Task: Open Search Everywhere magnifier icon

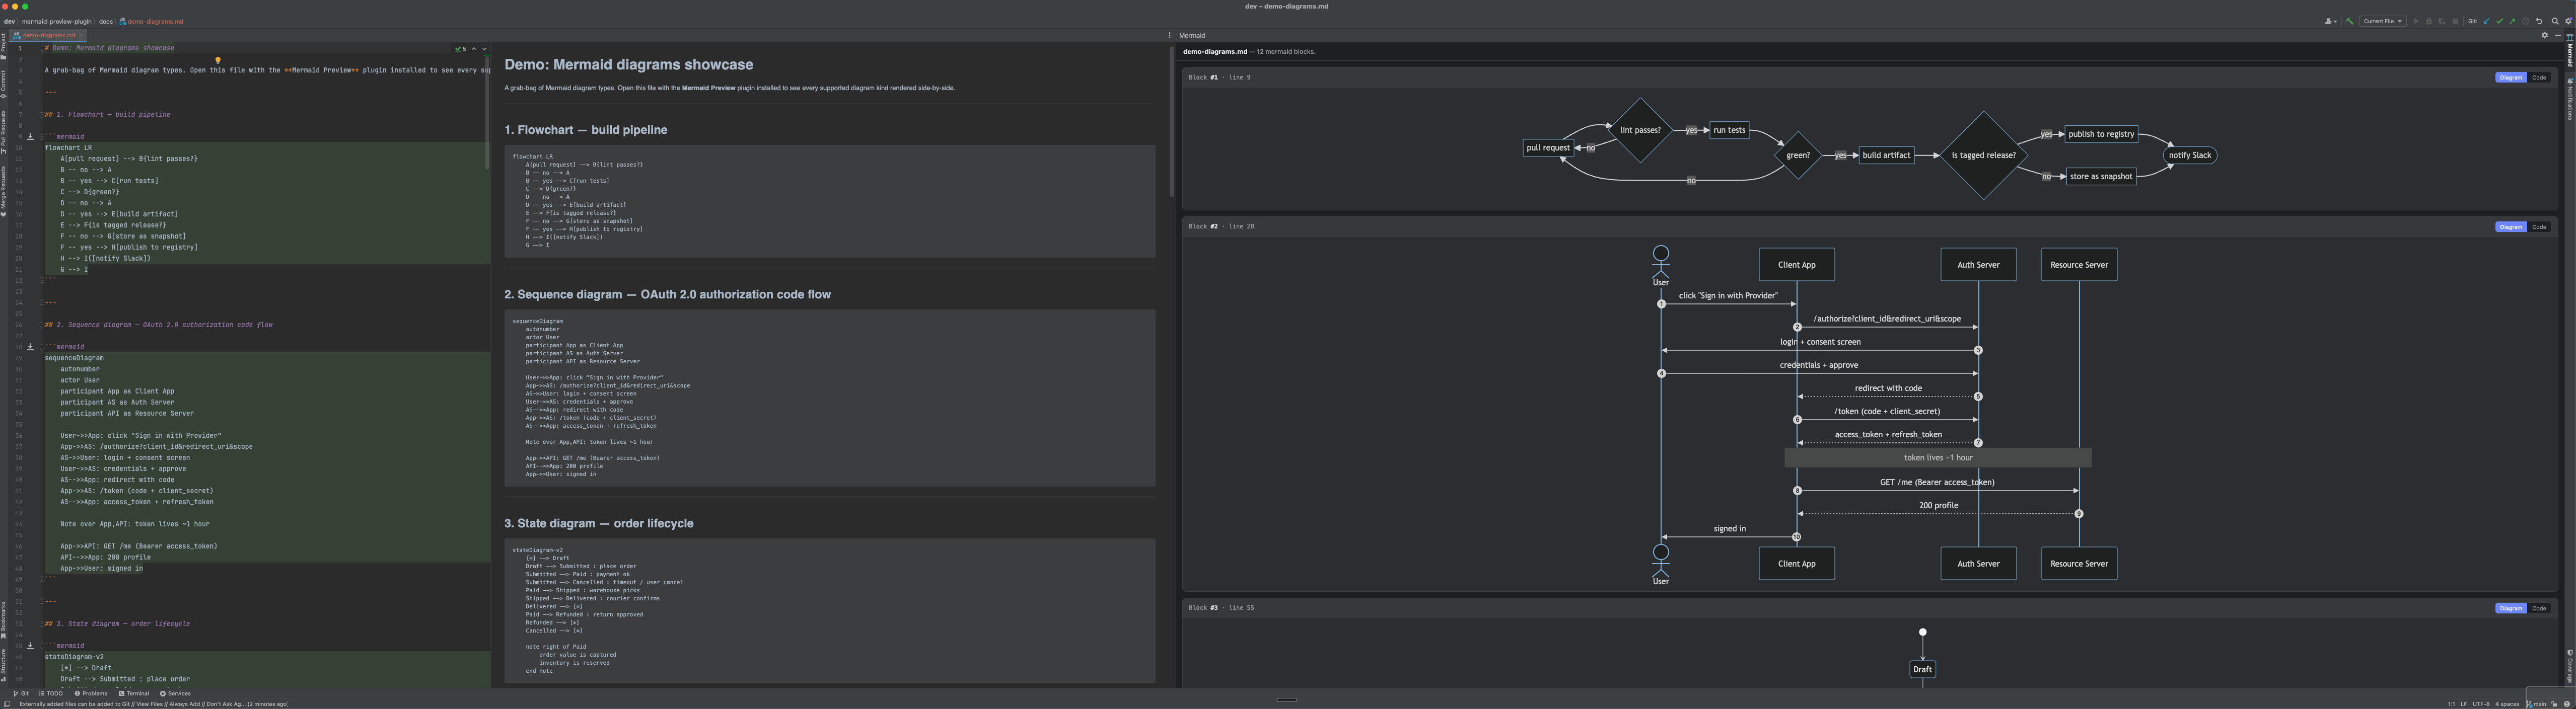Action: [2555, 21]
